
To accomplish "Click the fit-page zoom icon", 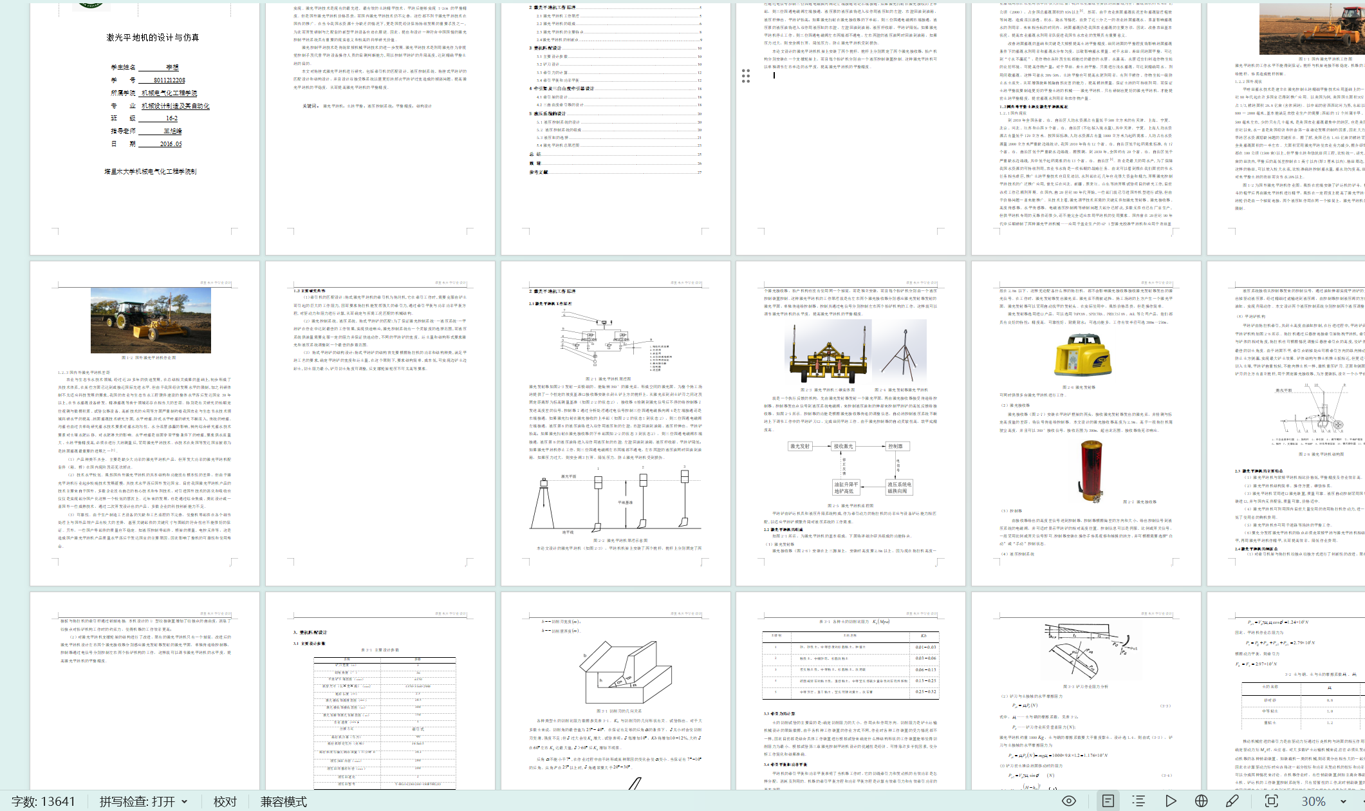I will coord(1271,801).
